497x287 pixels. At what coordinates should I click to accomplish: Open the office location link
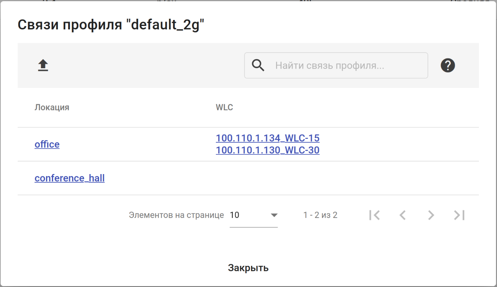click(x=47, y=144)
